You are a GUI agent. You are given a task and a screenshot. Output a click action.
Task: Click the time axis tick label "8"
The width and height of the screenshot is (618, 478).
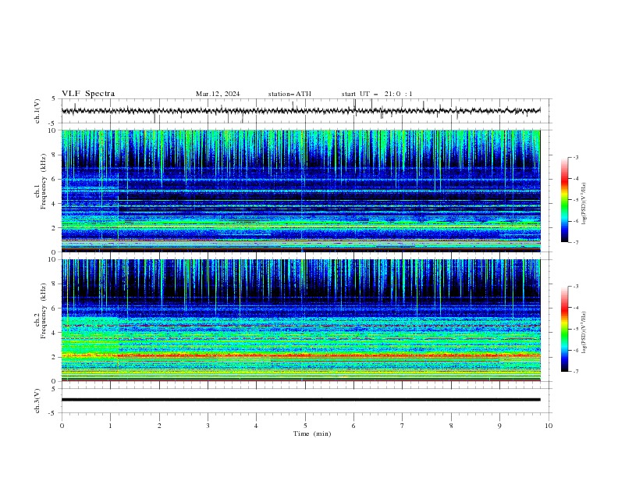tap(451, 426)
